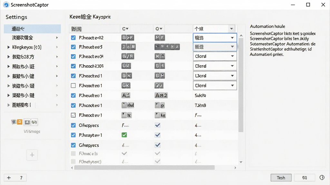Image resolution: width=330 pixels, height=185 pixels.
Task: Click the green arrows icon above Vilsicogo
Action: 34,122
